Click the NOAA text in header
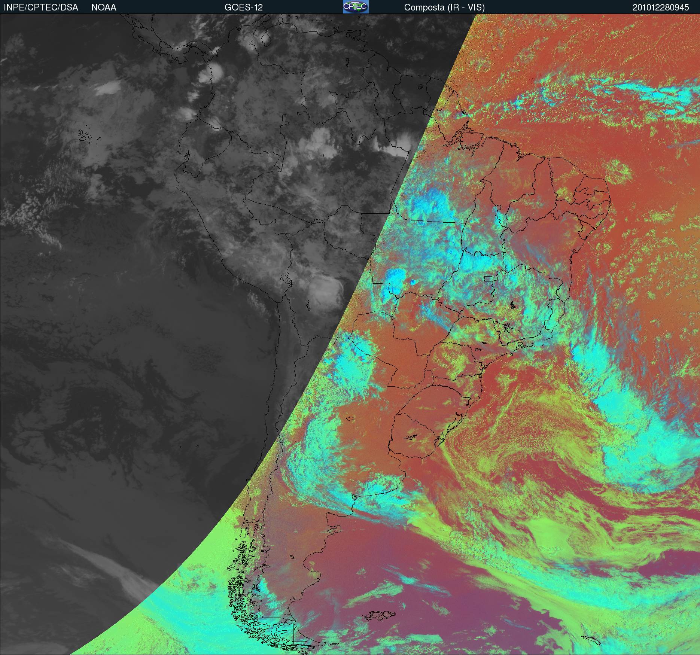This screenshot has width=700, height=655. click(104, 7)
